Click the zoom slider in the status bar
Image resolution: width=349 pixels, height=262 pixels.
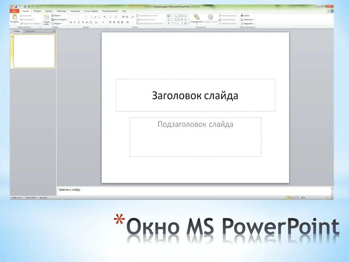(318, 197)
